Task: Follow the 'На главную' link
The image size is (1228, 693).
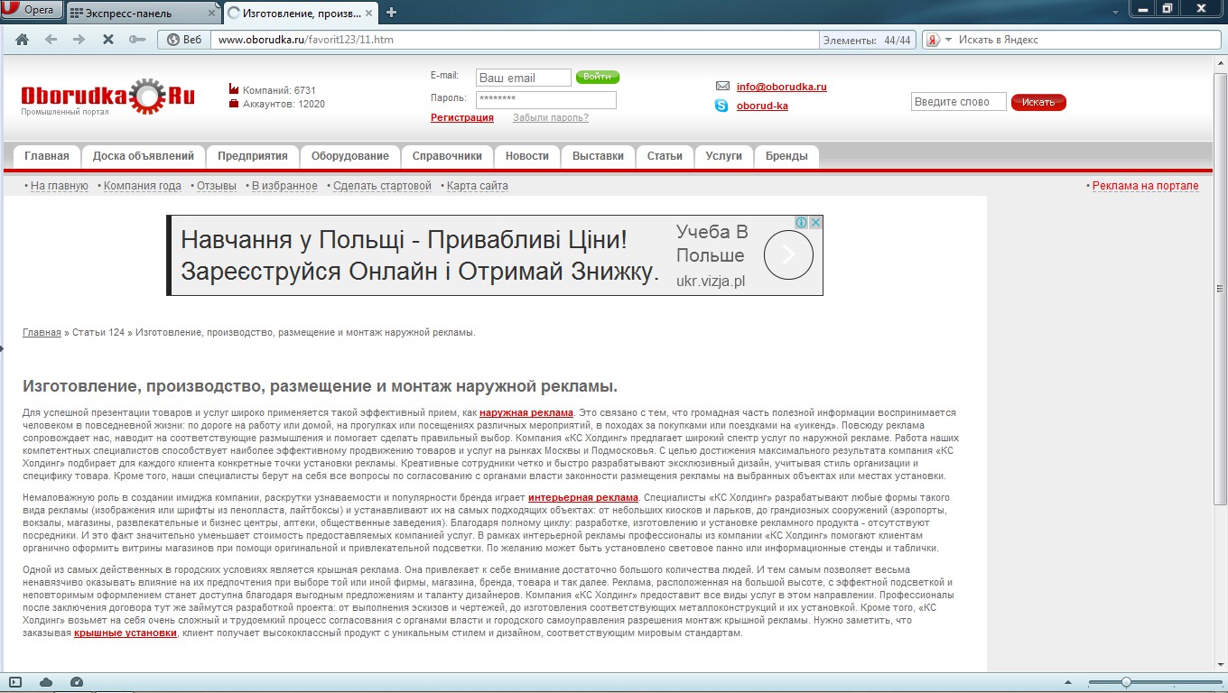Action: pos(60,186)
